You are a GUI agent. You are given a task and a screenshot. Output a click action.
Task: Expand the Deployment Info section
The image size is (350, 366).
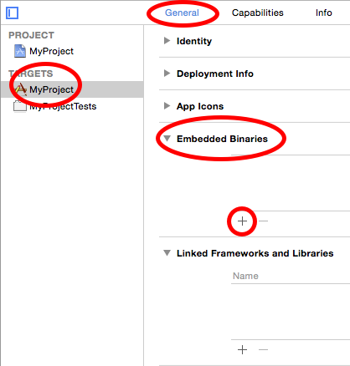[167, 74]
